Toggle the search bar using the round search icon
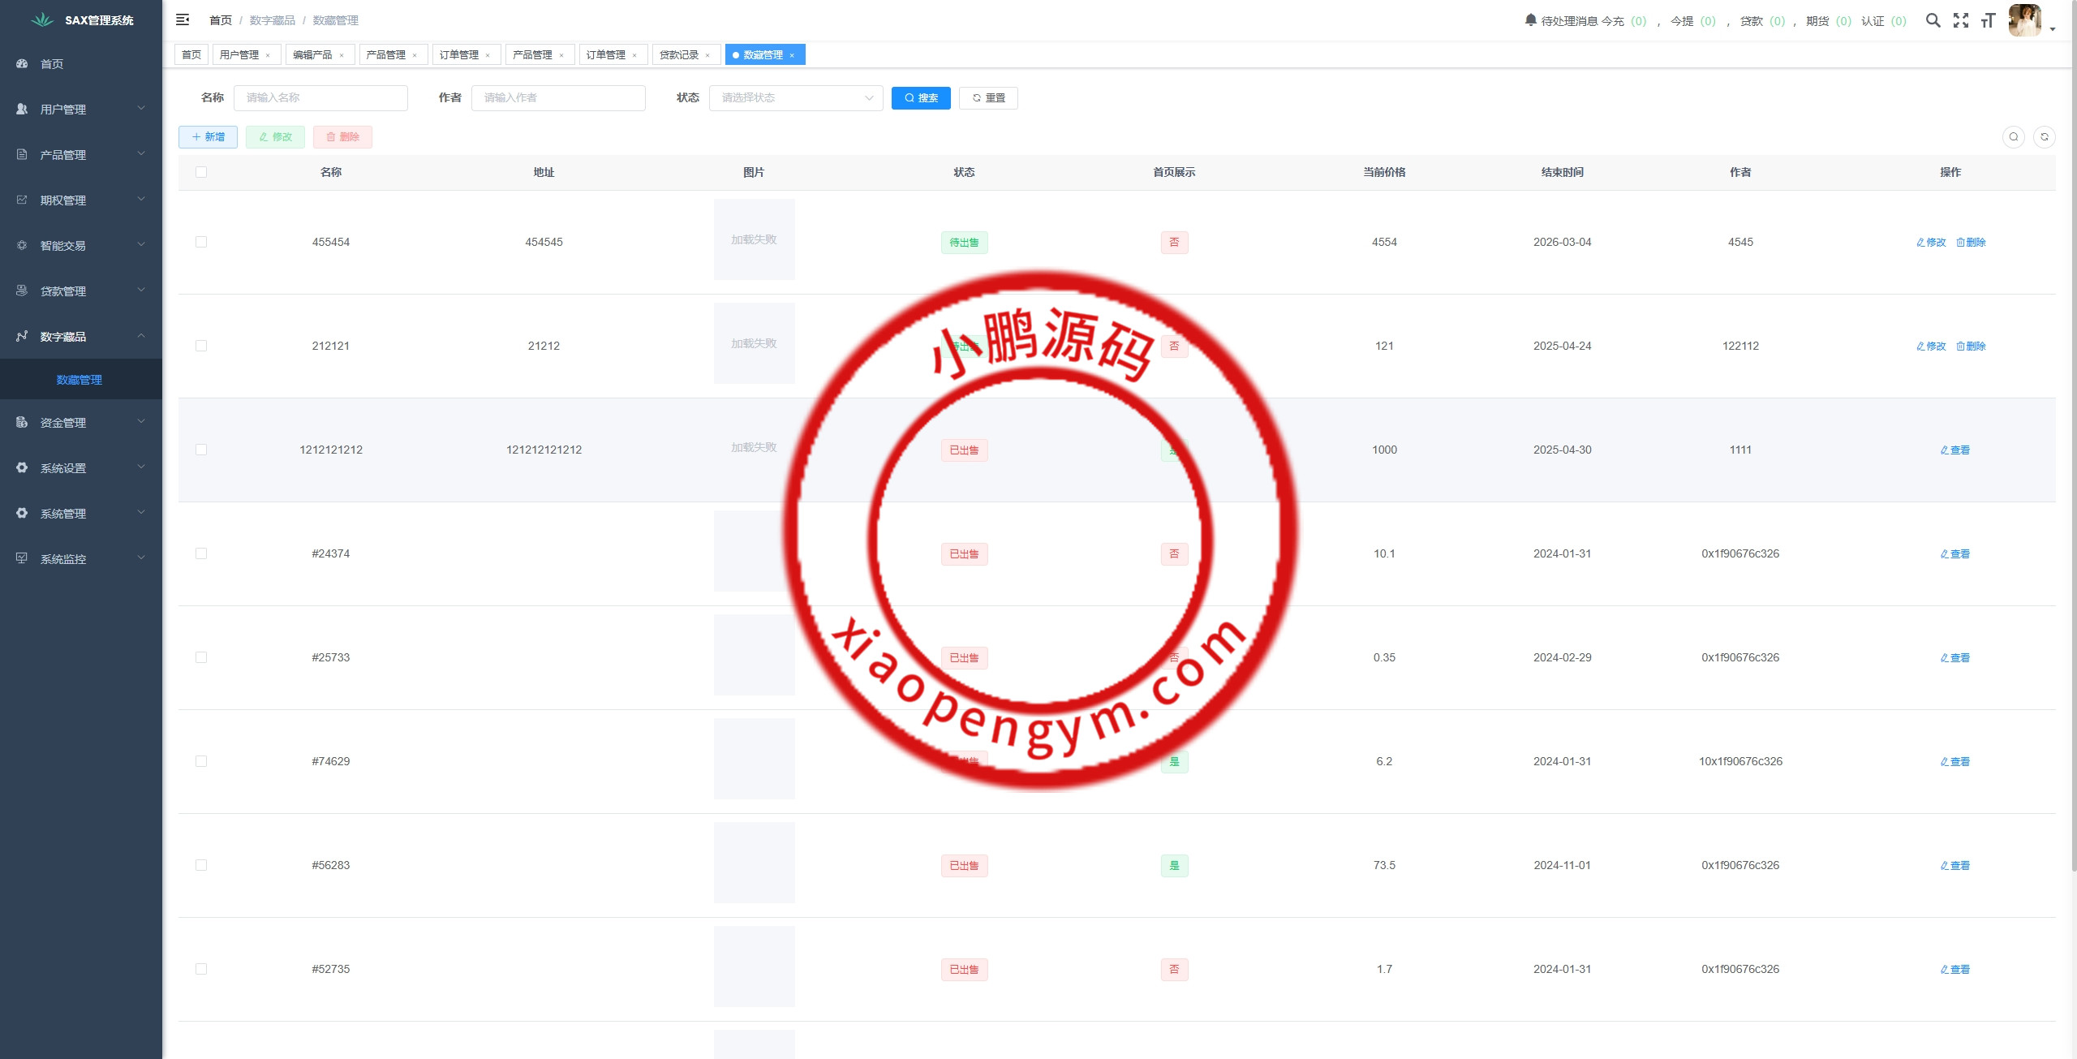This screenshot has width=2077, height=1059. pos(2013,137)
